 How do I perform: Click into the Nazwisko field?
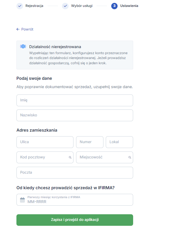coord(75,115)
